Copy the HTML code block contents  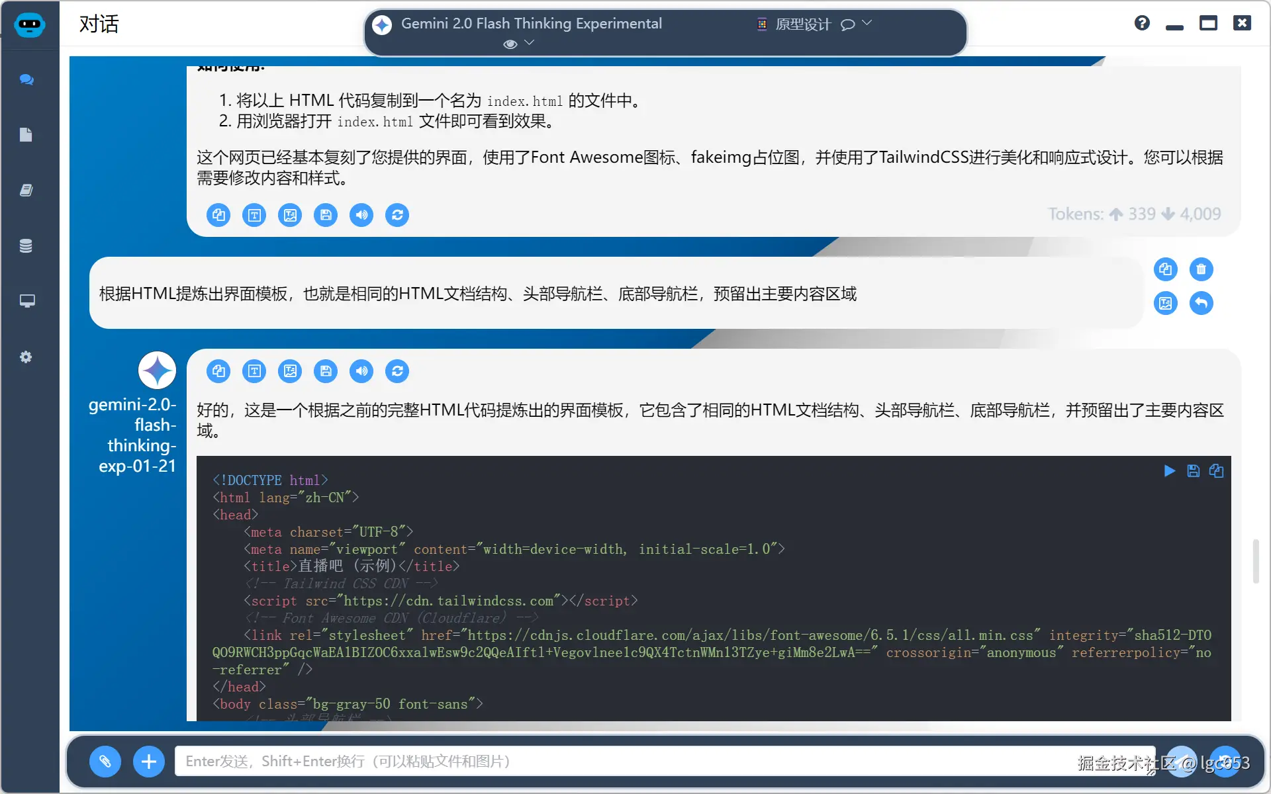click(x=1216, y=470)
